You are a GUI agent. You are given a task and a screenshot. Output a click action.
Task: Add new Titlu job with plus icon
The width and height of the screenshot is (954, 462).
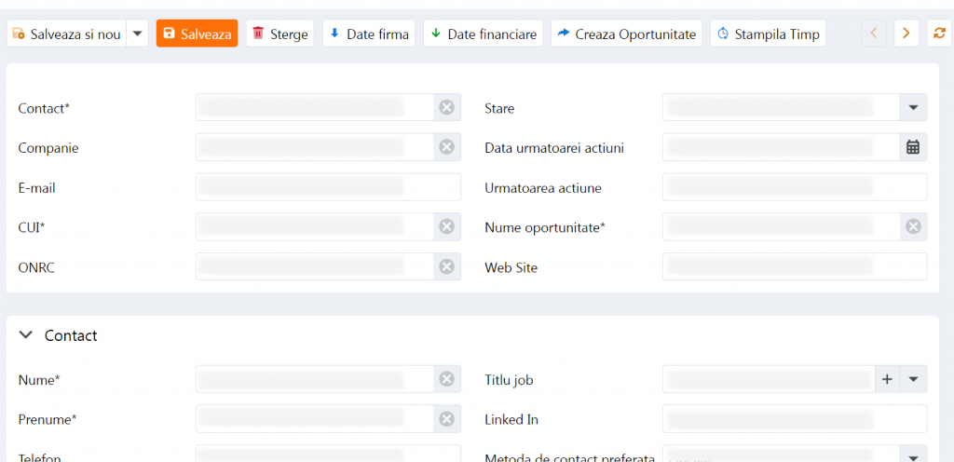(887, 379)
